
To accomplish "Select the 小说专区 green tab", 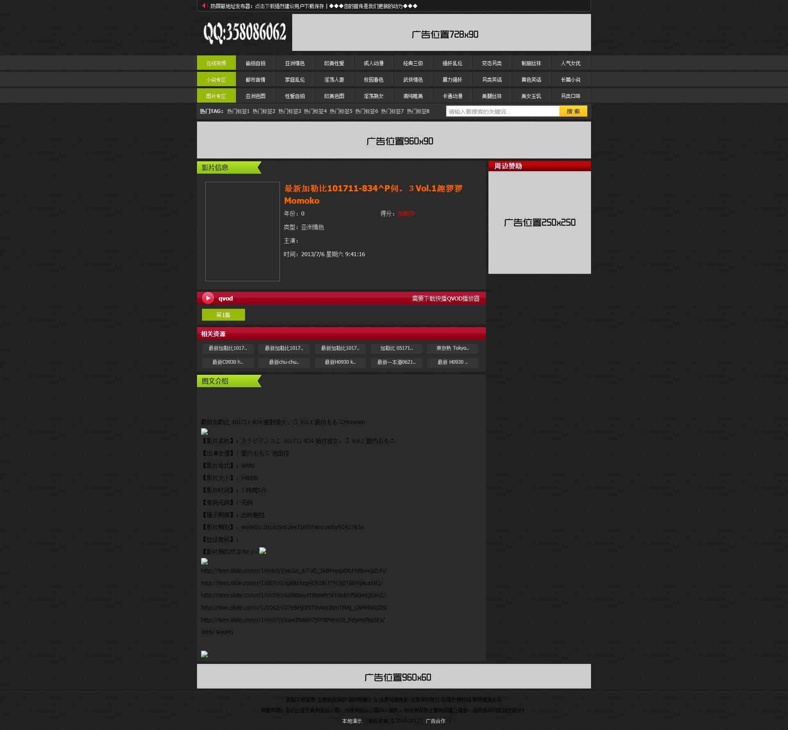I will coord(216,79).
